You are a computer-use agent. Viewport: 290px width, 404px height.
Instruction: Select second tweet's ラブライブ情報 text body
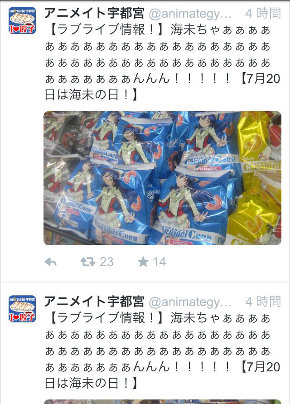click(162, 350)
